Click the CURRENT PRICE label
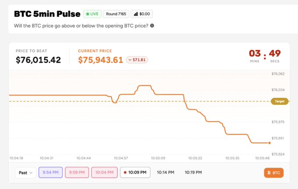The image size is (298, 189). click(95, 51)
